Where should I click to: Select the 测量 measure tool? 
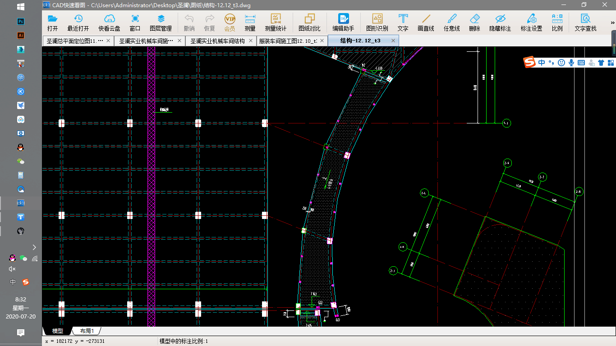250,22
